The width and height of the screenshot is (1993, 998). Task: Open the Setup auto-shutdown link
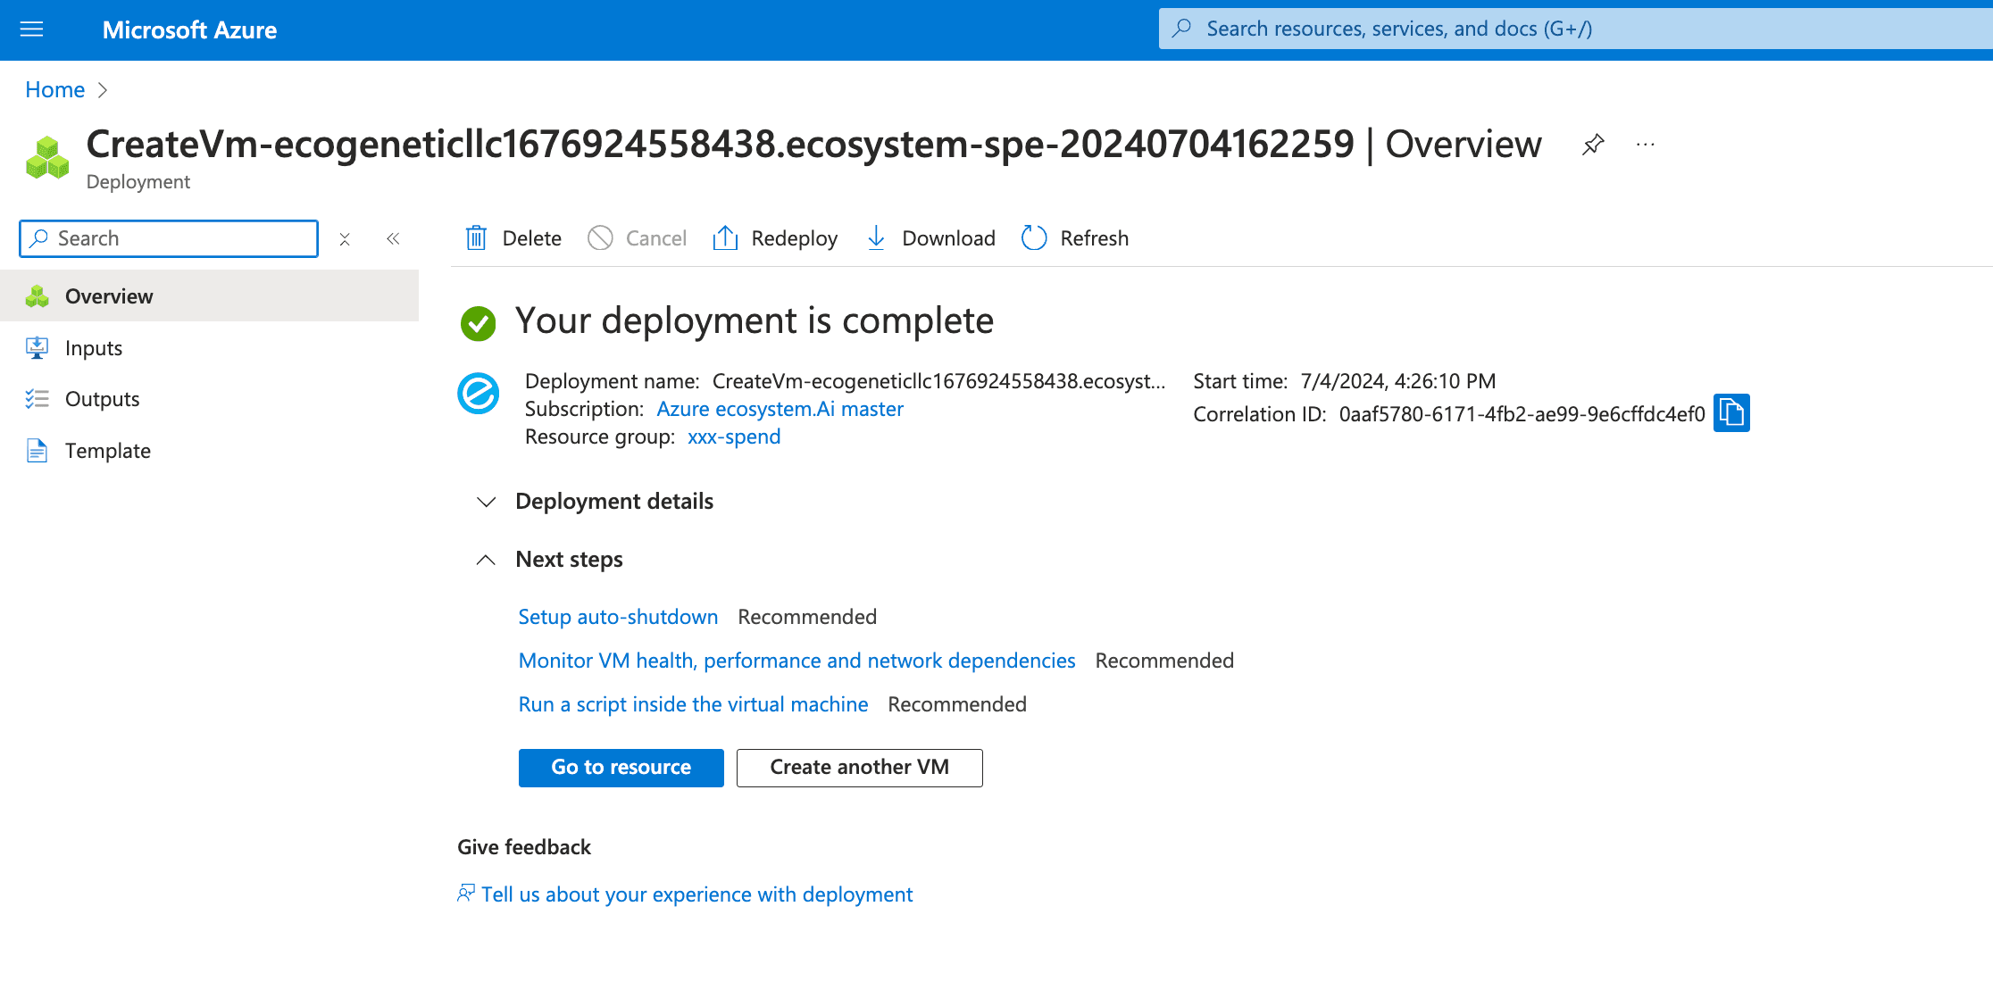[x=618, y=617]
